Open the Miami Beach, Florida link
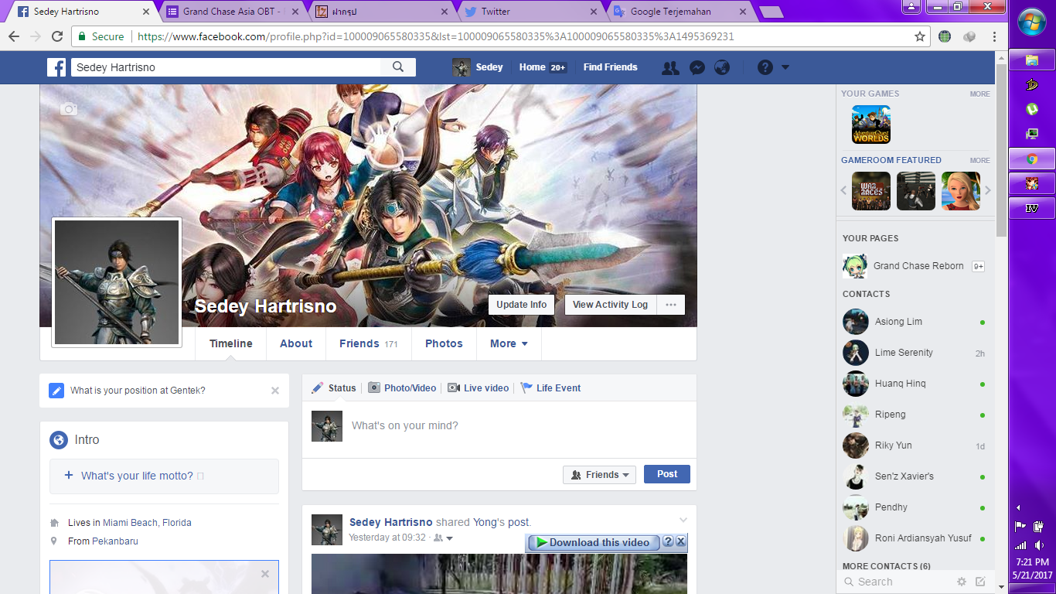Screen dimensions: 1056x594 pyautogui.click(x=147, y=523)
